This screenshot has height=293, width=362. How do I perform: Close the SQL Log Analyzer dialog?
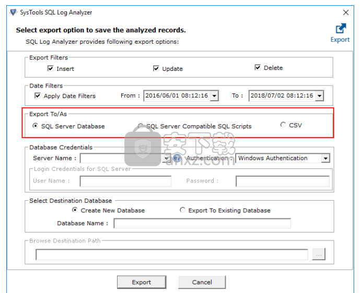click(x=346, y=13)
